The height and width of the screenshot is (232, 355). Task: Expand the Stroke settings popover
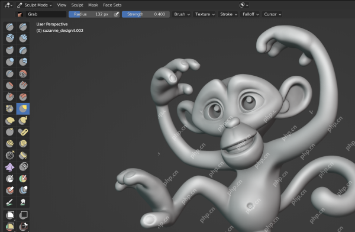click(228, 14)
